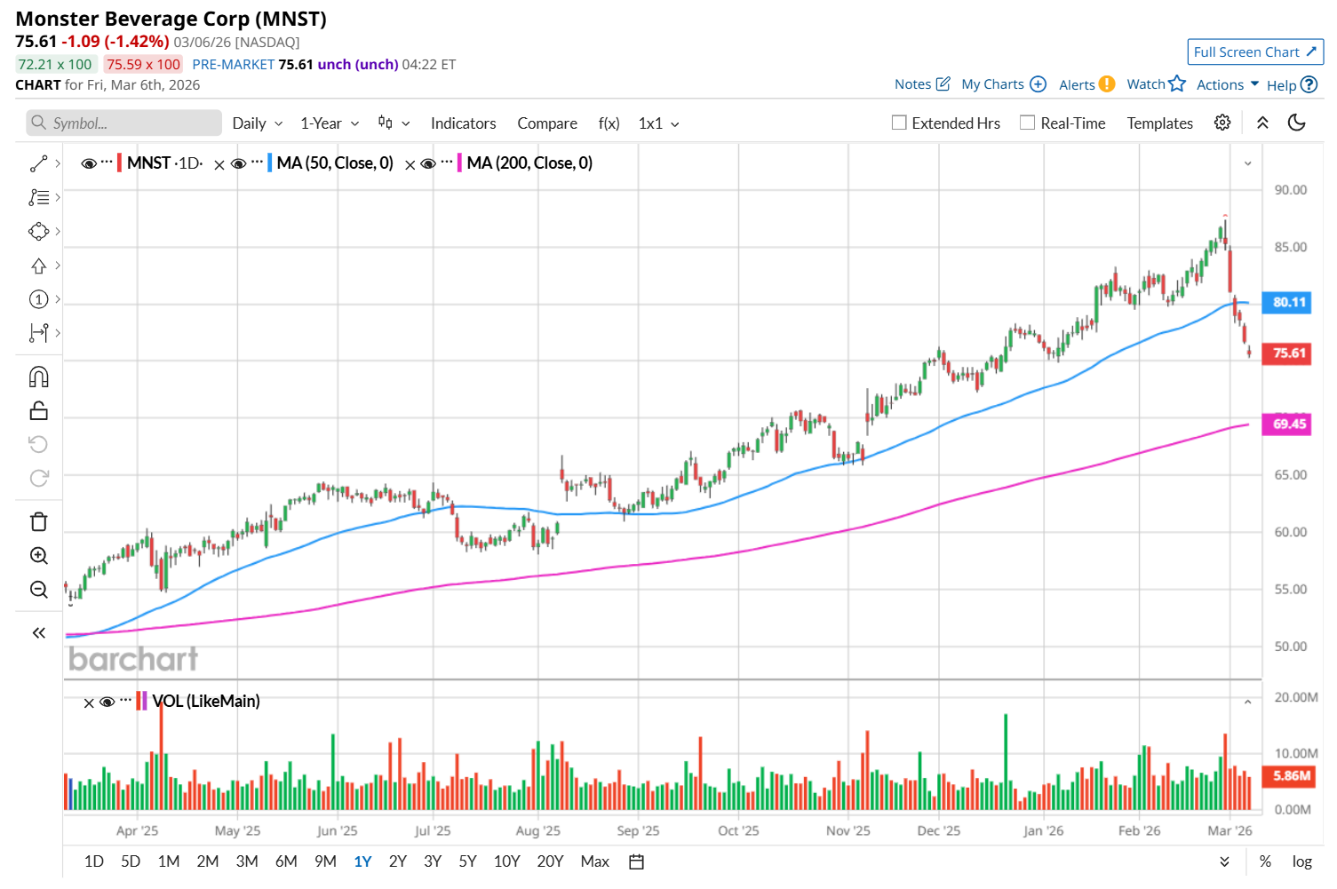Viewport: 1337px width, 889px height.
Task: Click the trash can delete icon
Action: (x=38, y=521)
